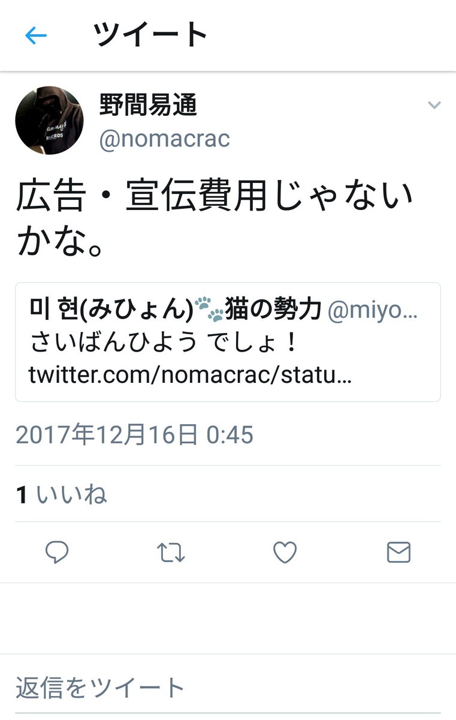Go back with the blue arrow
Viewport: 456px width, 720px height.
(35, 36)
